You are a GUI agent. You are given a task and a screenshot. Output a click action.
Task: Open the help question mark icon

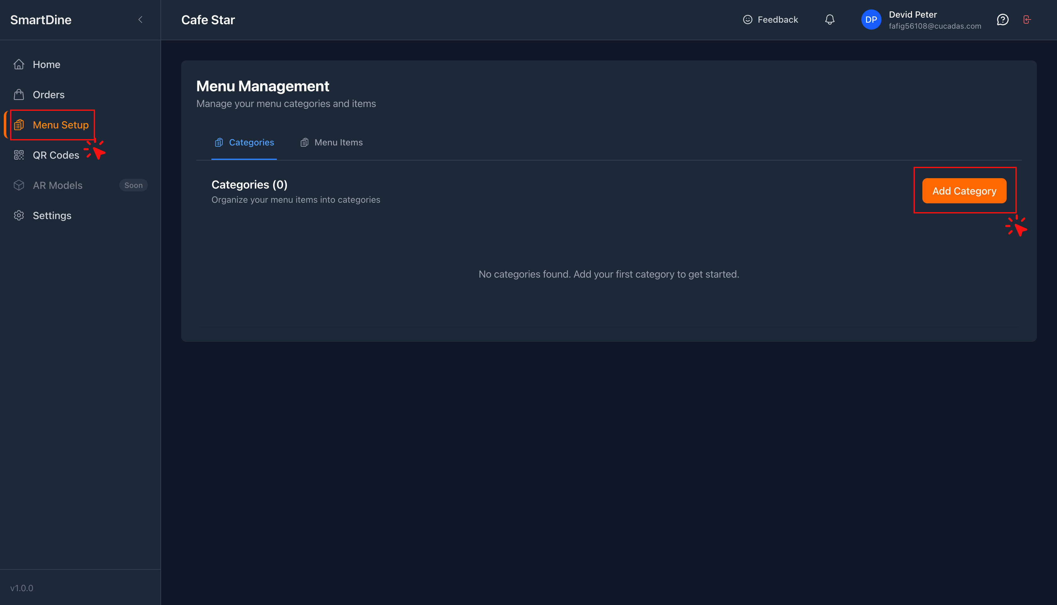(x=1002, y=20)
